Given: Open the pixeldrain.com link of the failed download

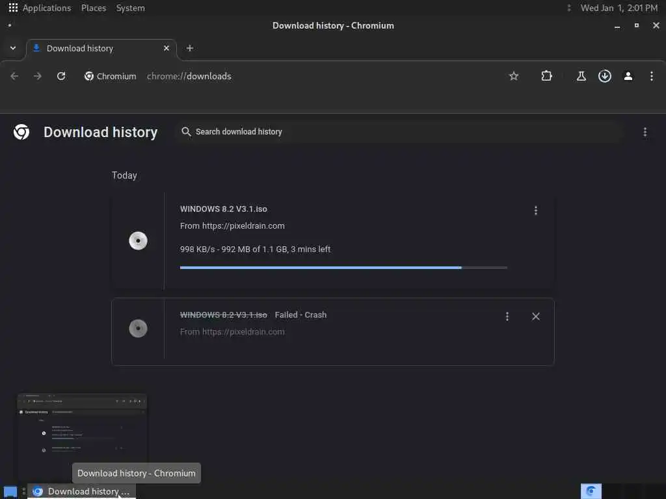Looking at the screenshot, I should 243,332.
